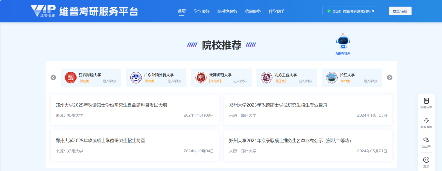Click the 江西财经大学 school logo

click(x=71, y=78)
